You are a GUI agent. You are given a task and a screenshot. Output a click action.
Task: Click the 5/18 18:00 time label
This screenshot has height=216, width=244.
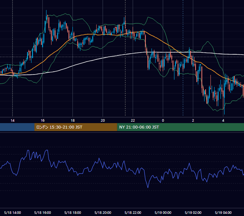tap(73, 212)
